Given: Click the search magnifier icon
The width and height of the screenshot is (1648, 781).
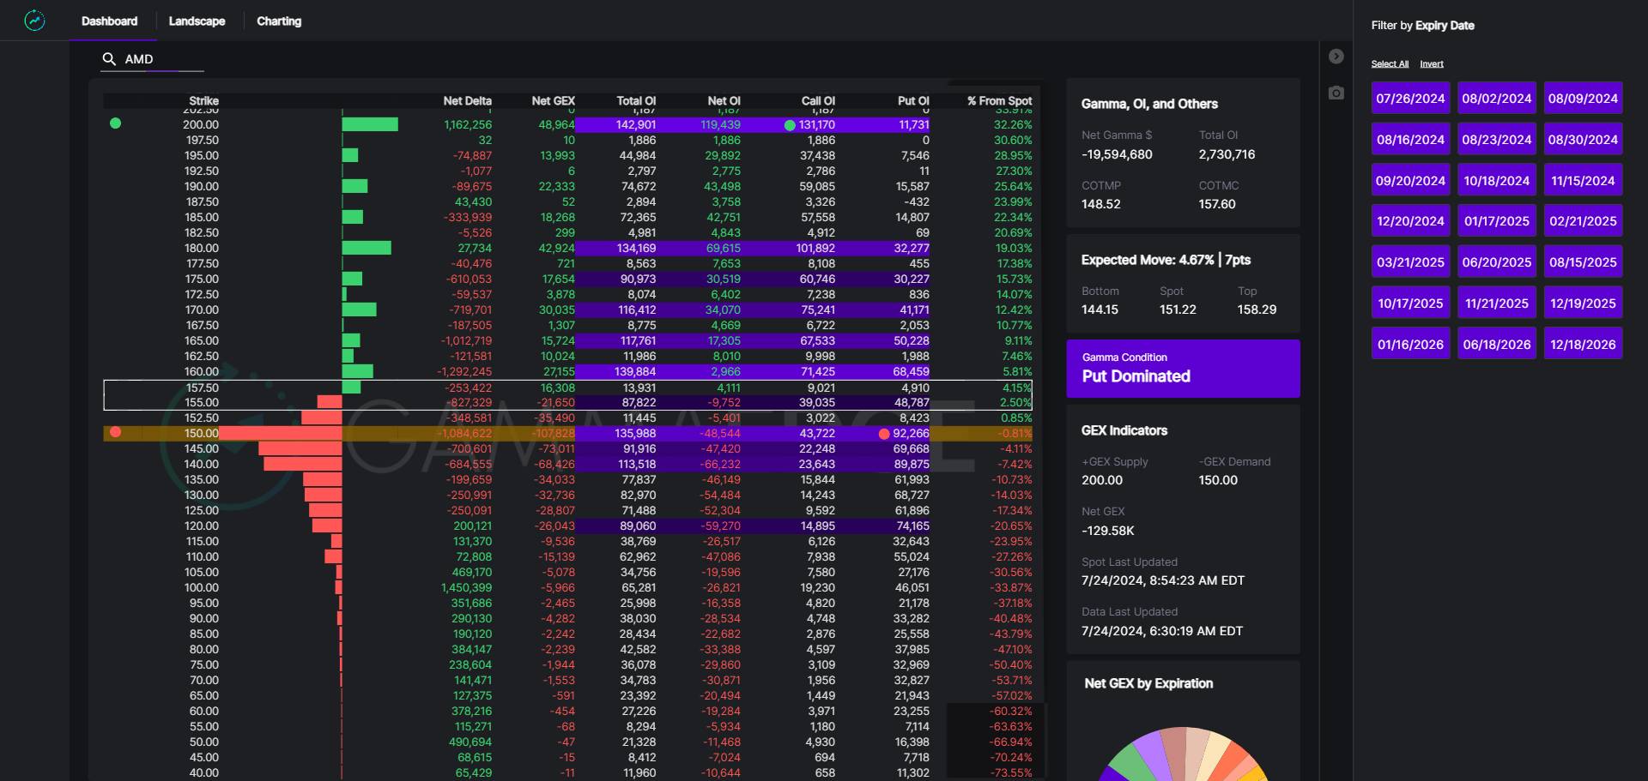Looking at the screenshot, I should coord(109,59).
